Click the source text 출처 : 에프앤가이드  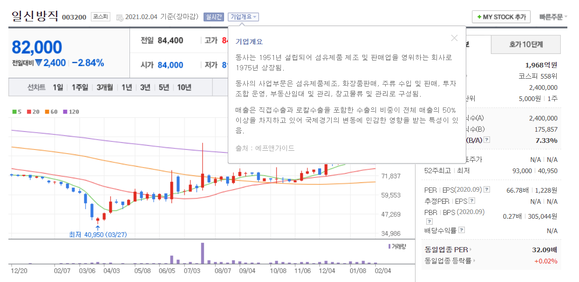tap(265, 148)
